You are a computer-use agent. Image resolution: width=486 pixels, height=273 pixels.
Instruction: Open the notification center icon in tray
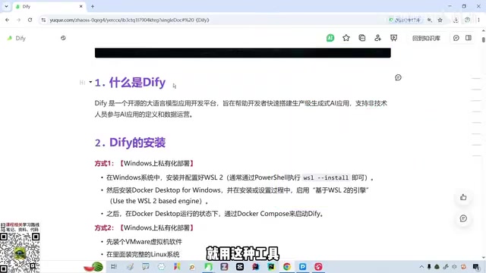[476, 266]
